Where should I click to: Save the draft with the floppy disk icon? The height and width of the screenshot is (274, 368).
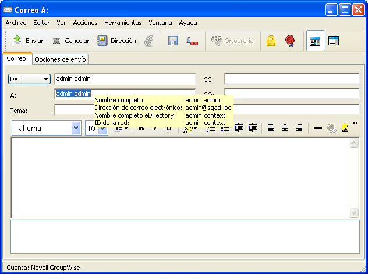(x=173, y=41)
